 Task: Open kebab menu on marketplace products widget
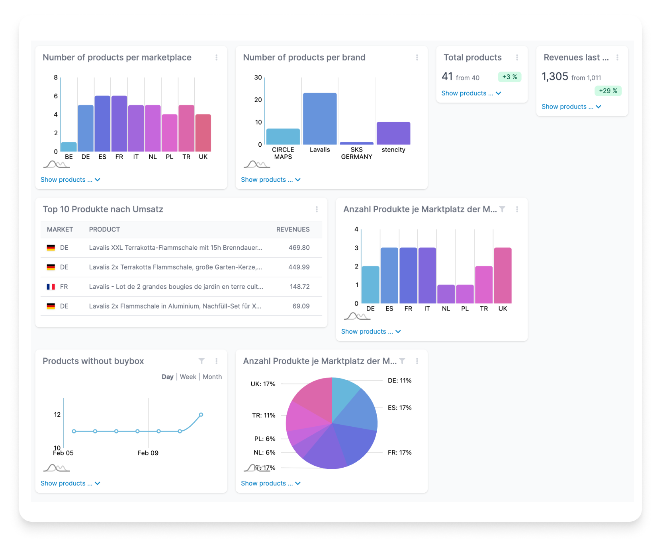click(217, 58)
